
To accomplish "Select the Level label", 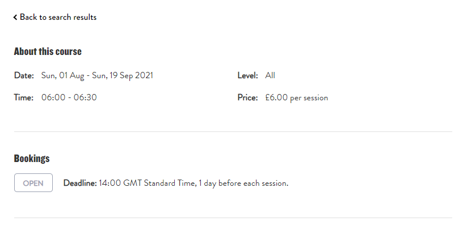I will pyautogui.click(x=248, y=75).
